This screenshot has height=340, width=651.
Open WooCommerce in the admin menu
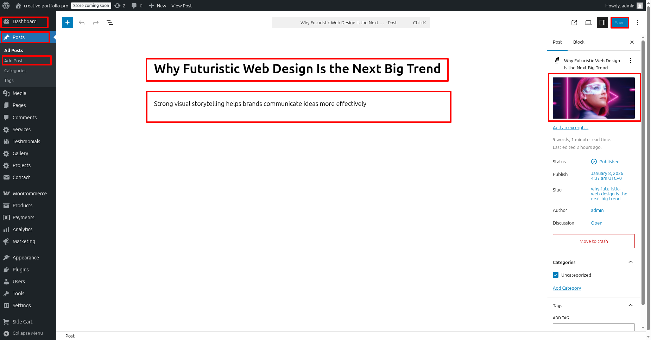(x=30, y=194)
